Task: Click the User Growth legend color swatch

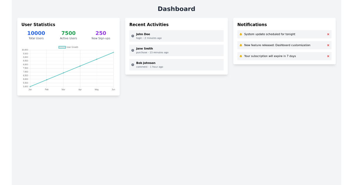Action: pyautogui.click(x=62, y=47)
